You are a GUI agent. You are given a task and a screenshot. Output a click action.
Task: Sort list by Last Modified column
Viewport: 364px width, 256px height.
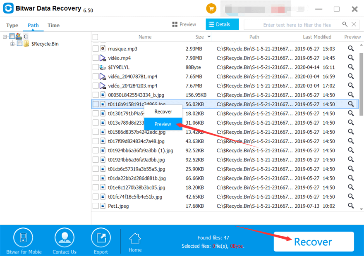click(x=317, y=37)
